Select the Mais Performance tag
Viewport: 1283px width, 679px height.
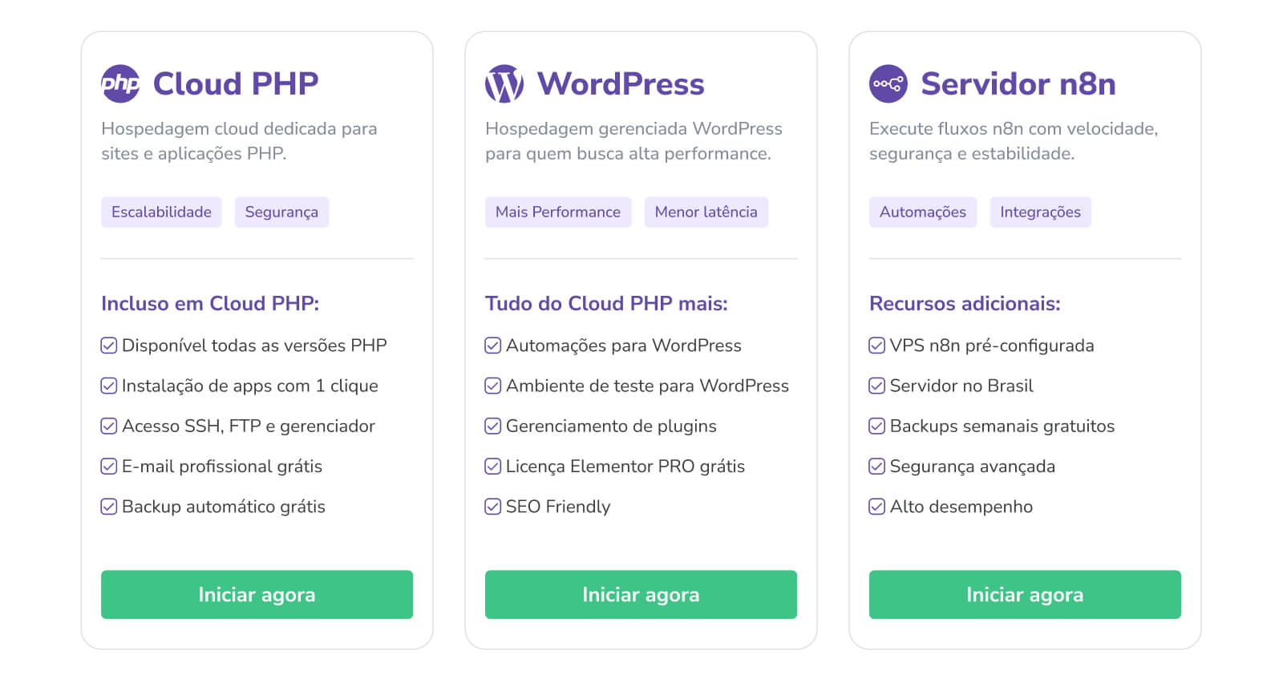pyautogui.click(x=558, y=212)
